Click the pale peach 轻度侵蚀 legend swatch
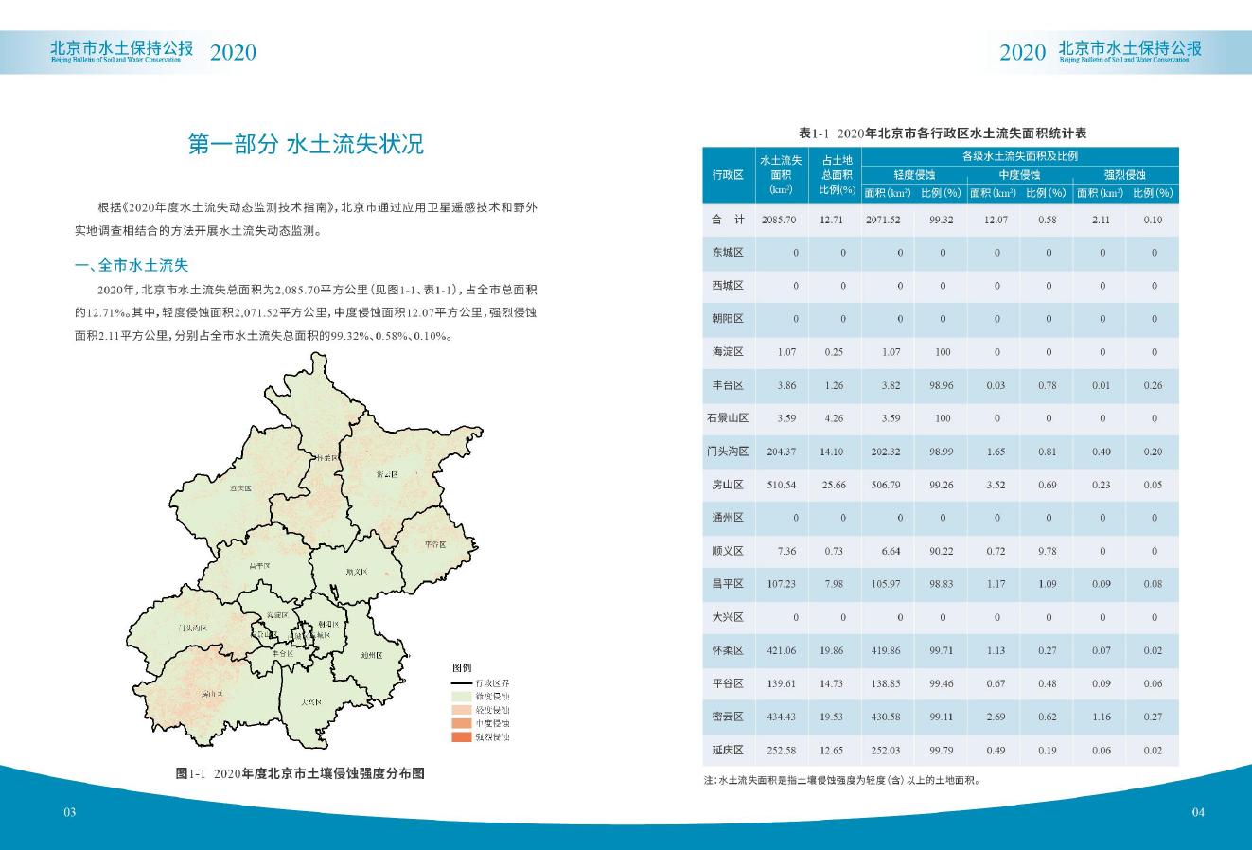The height and width of the screenshot is (850, 1252). click(x=461, y=709)
